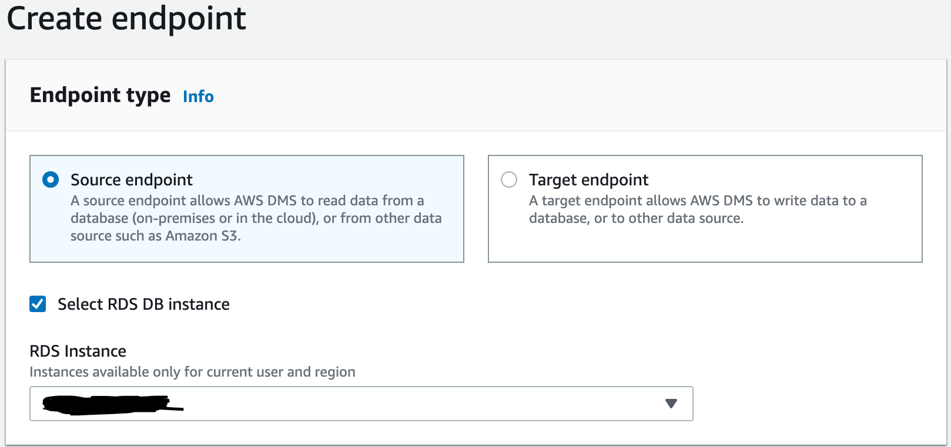
Task: Click the Create endpoint page title
Action: tap(126, 19)
